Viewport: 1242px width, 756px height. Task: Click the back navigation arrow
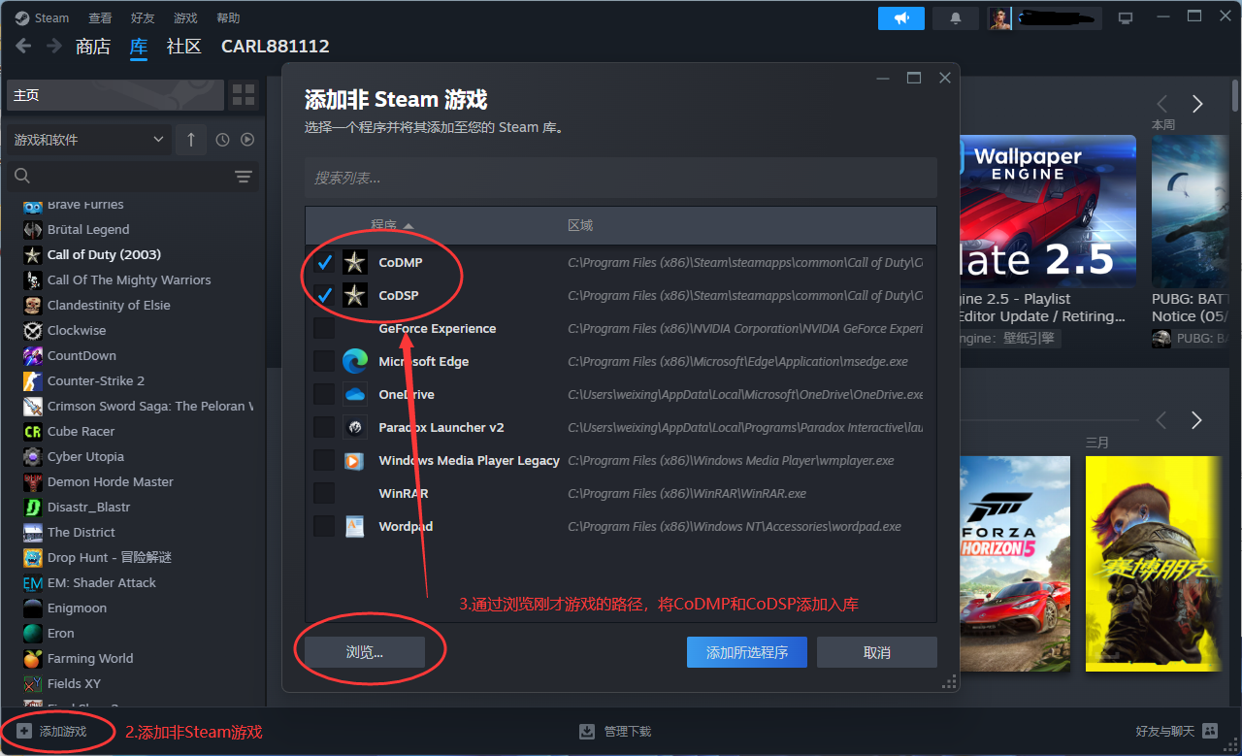tap(23, 47)
